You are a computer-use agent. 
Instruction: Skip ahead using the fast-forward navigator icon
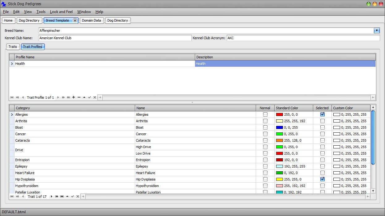[x=57, y=197]
